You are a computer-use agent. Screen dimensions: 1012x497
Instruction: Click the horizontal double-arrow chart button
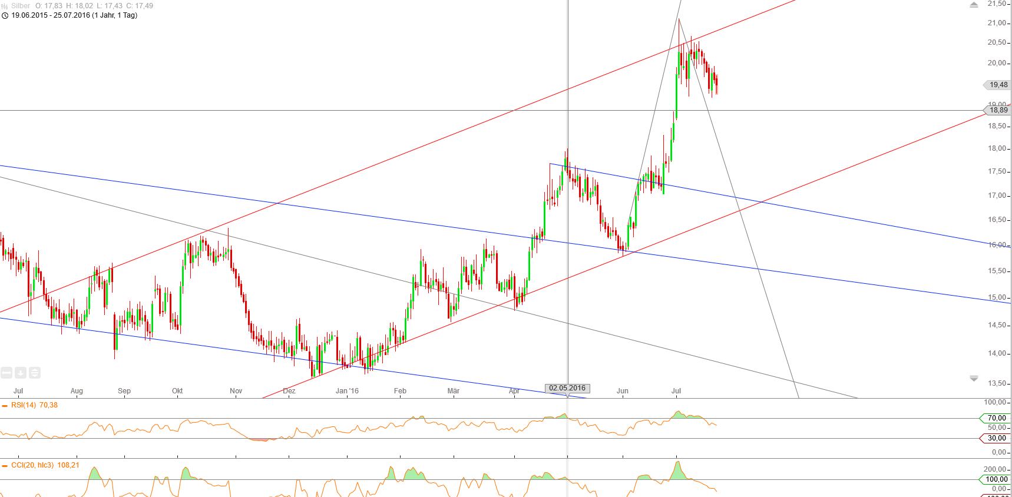(6, 373)
